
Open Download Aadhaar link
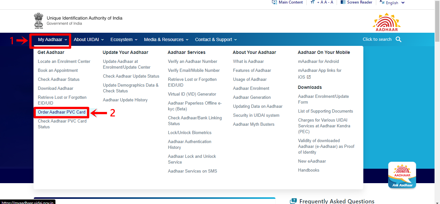[x=55, y=88]
